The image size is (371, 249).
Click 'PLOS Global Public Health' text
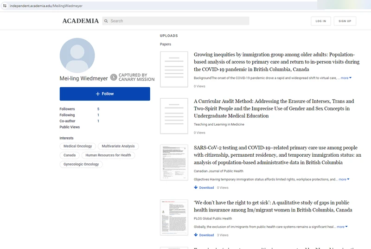tap(213, 218)
